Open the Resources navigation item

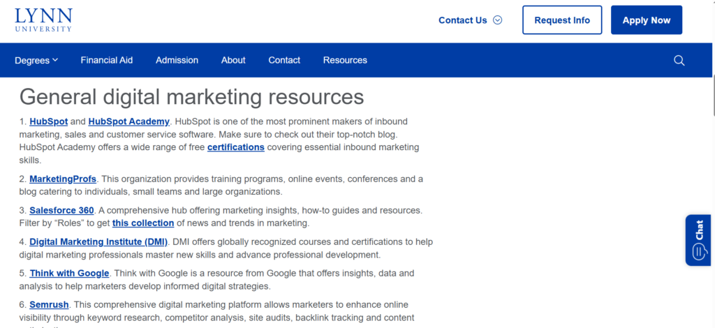click(345, 60)
